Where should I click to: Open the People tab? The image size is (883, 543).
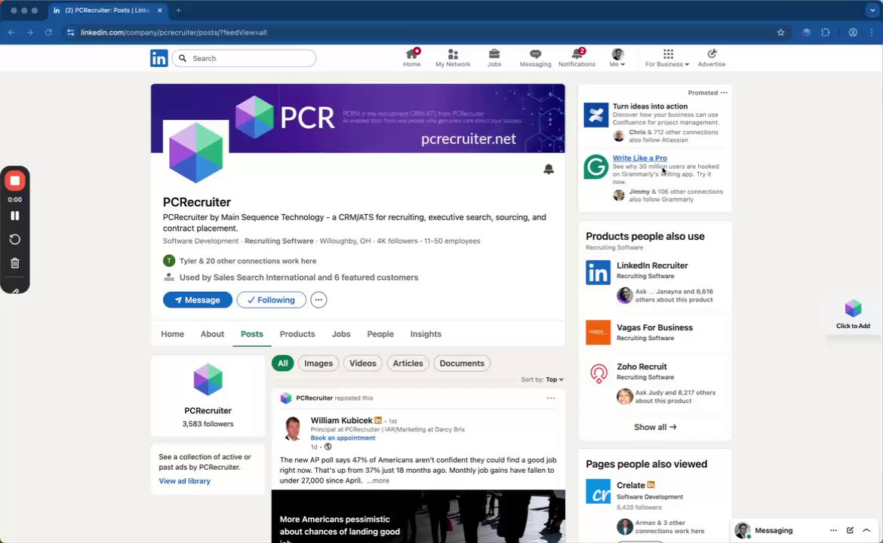click(380, 333)
